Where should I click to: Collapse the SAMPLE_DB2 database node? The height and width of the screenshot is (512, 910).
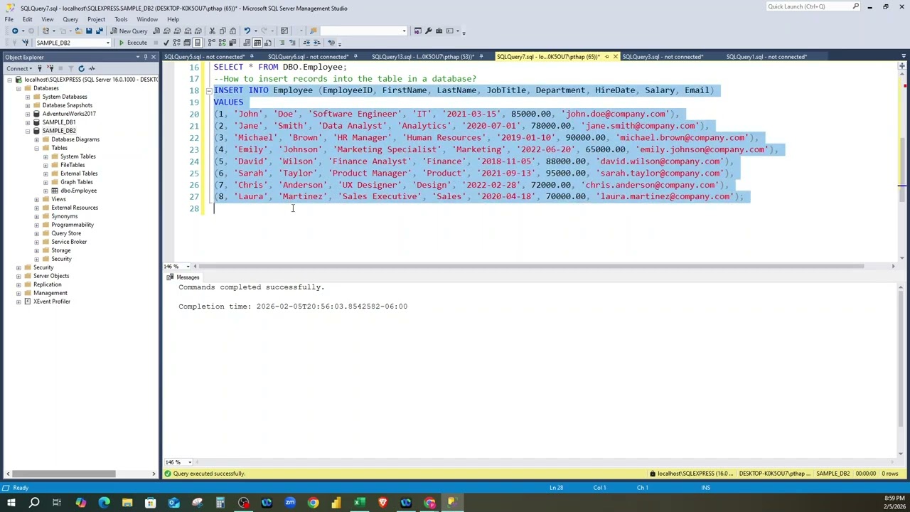[x=28, y=131]
